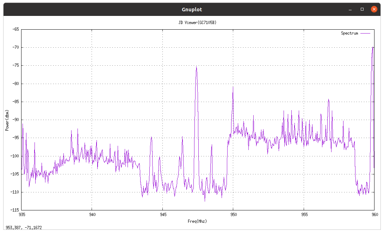
Task: Click the -65 dBm tick label
Action: pyautogui.click(x=15, y=30)
